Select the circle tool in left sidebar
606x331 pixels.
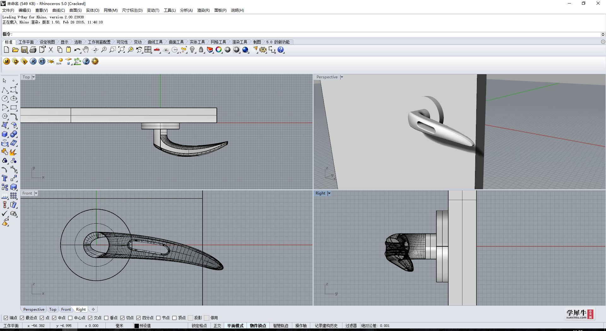coord(5,99)
